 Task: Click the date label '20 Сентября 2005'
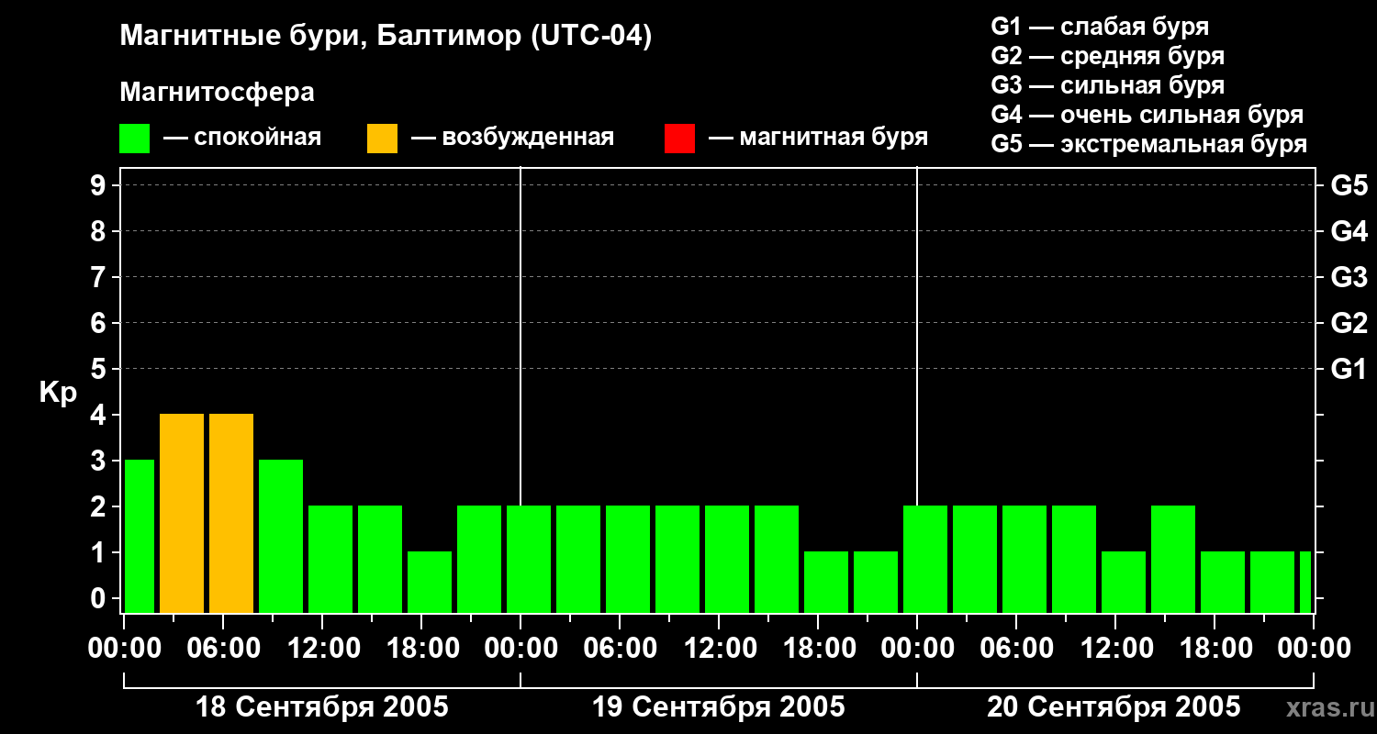(1114, 707)
